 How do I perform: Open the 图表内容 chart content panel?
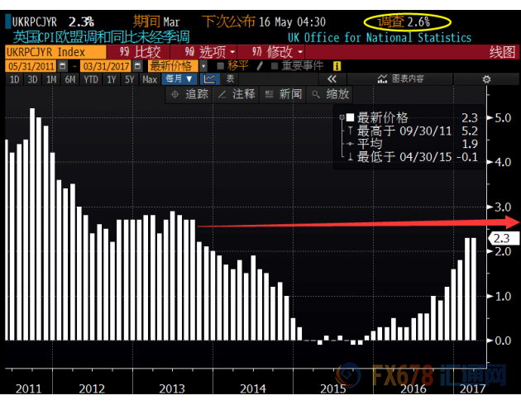(399, 79)
